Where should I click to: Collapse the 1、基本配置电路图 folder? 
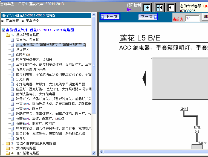tap(3, 35)
